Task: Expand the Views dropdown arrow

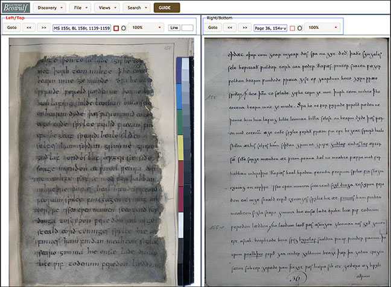Action: pos(115,8)
